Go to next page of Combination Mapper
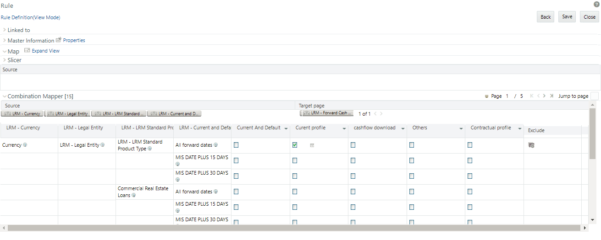 click(x=545, y=96)
